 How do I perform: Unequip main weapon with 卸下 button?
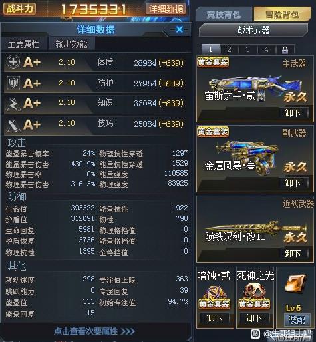(293, 113)
